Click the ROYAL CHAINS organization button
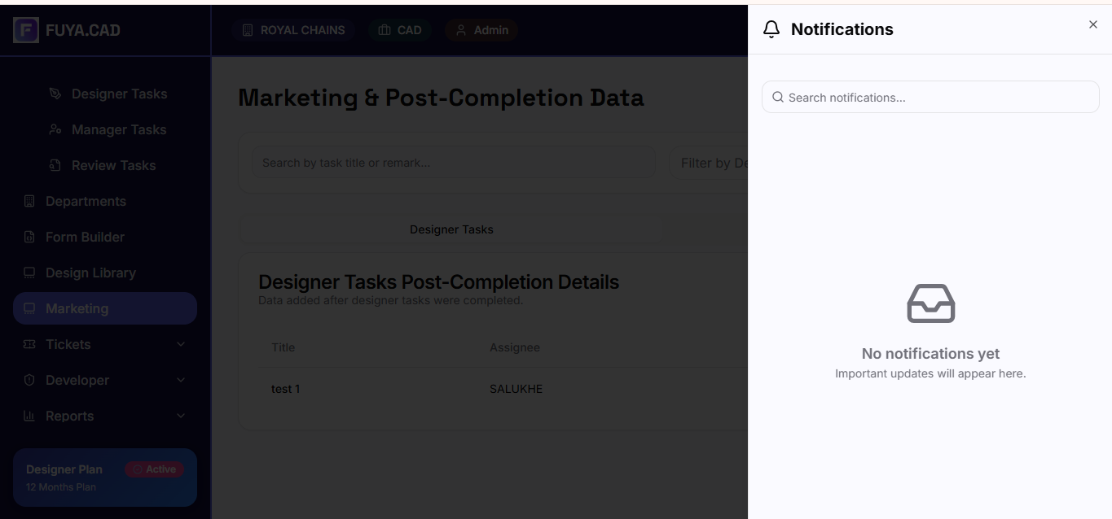This screenshot has height=519, width=1112. [x=293, y=30]
